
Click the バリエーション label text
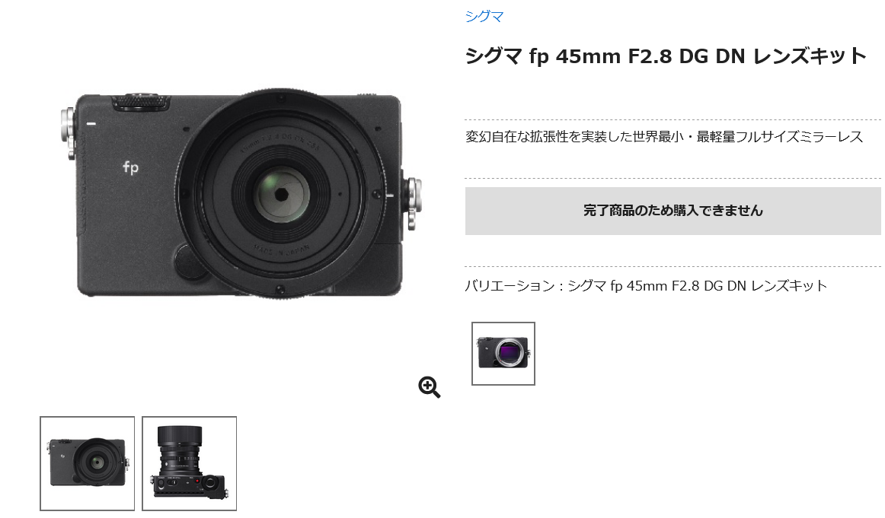point(510,286)
